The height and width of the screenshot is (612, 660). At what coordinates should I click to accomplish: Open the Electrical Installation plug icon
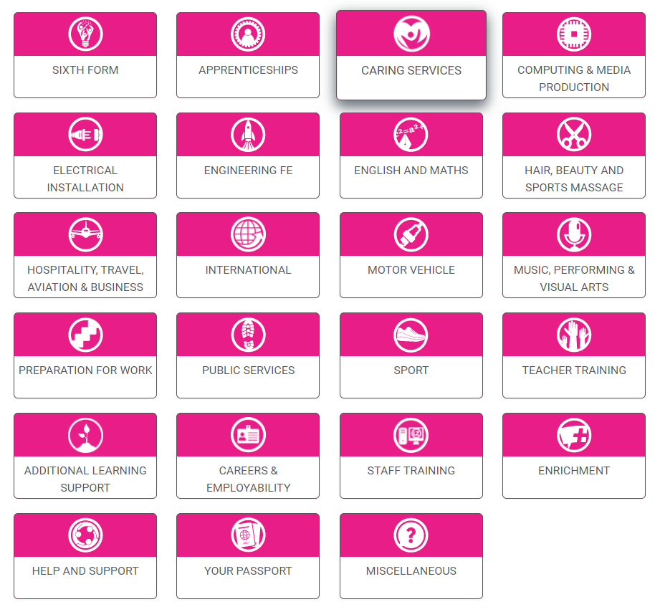tap(85, 135)
